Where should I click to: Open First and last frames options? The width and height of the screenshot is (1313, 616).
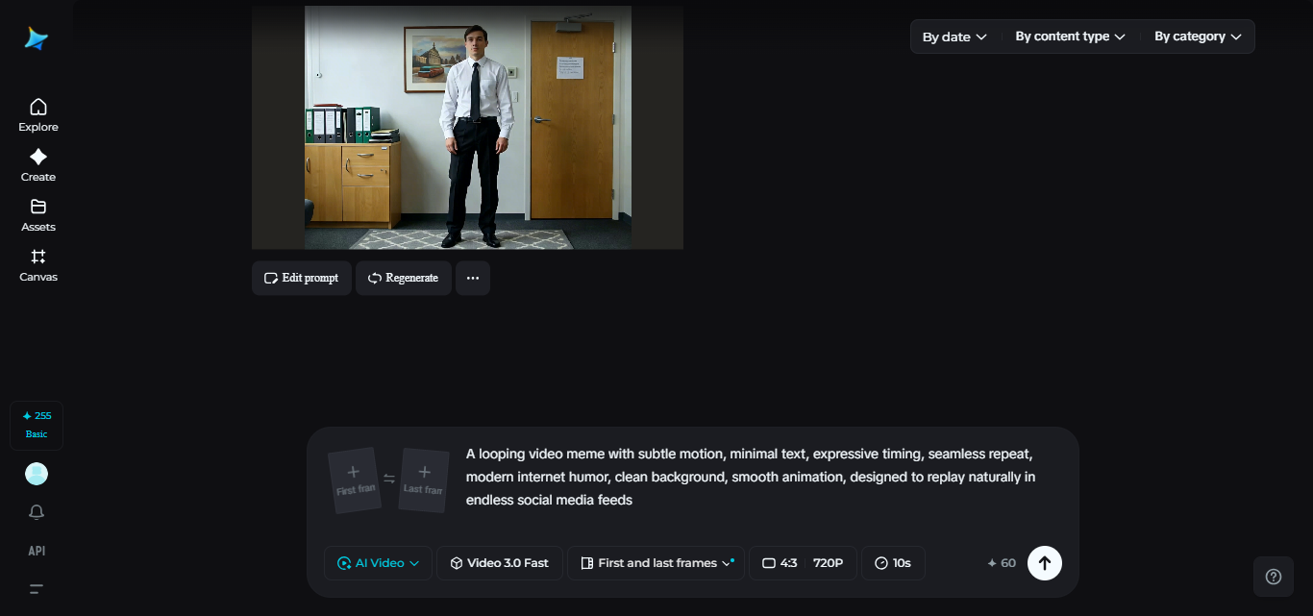[656, 563]
